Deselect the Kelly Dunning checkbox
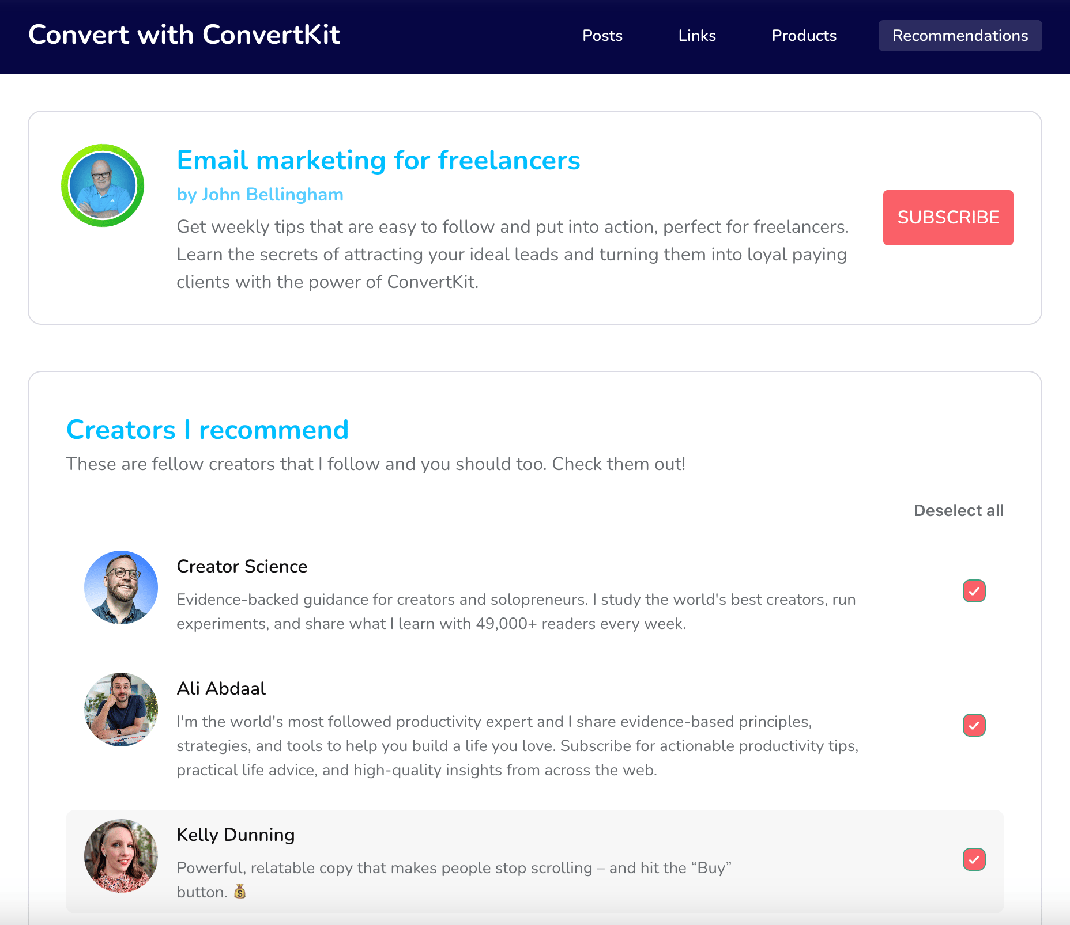Image resolution: width=1070 pixels, height=925 pixels. [974, 859]
